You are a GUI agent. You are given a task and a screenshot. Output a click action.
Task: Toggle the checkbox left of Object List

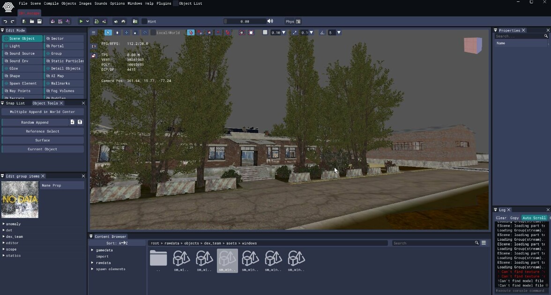[x=175, y=4]
